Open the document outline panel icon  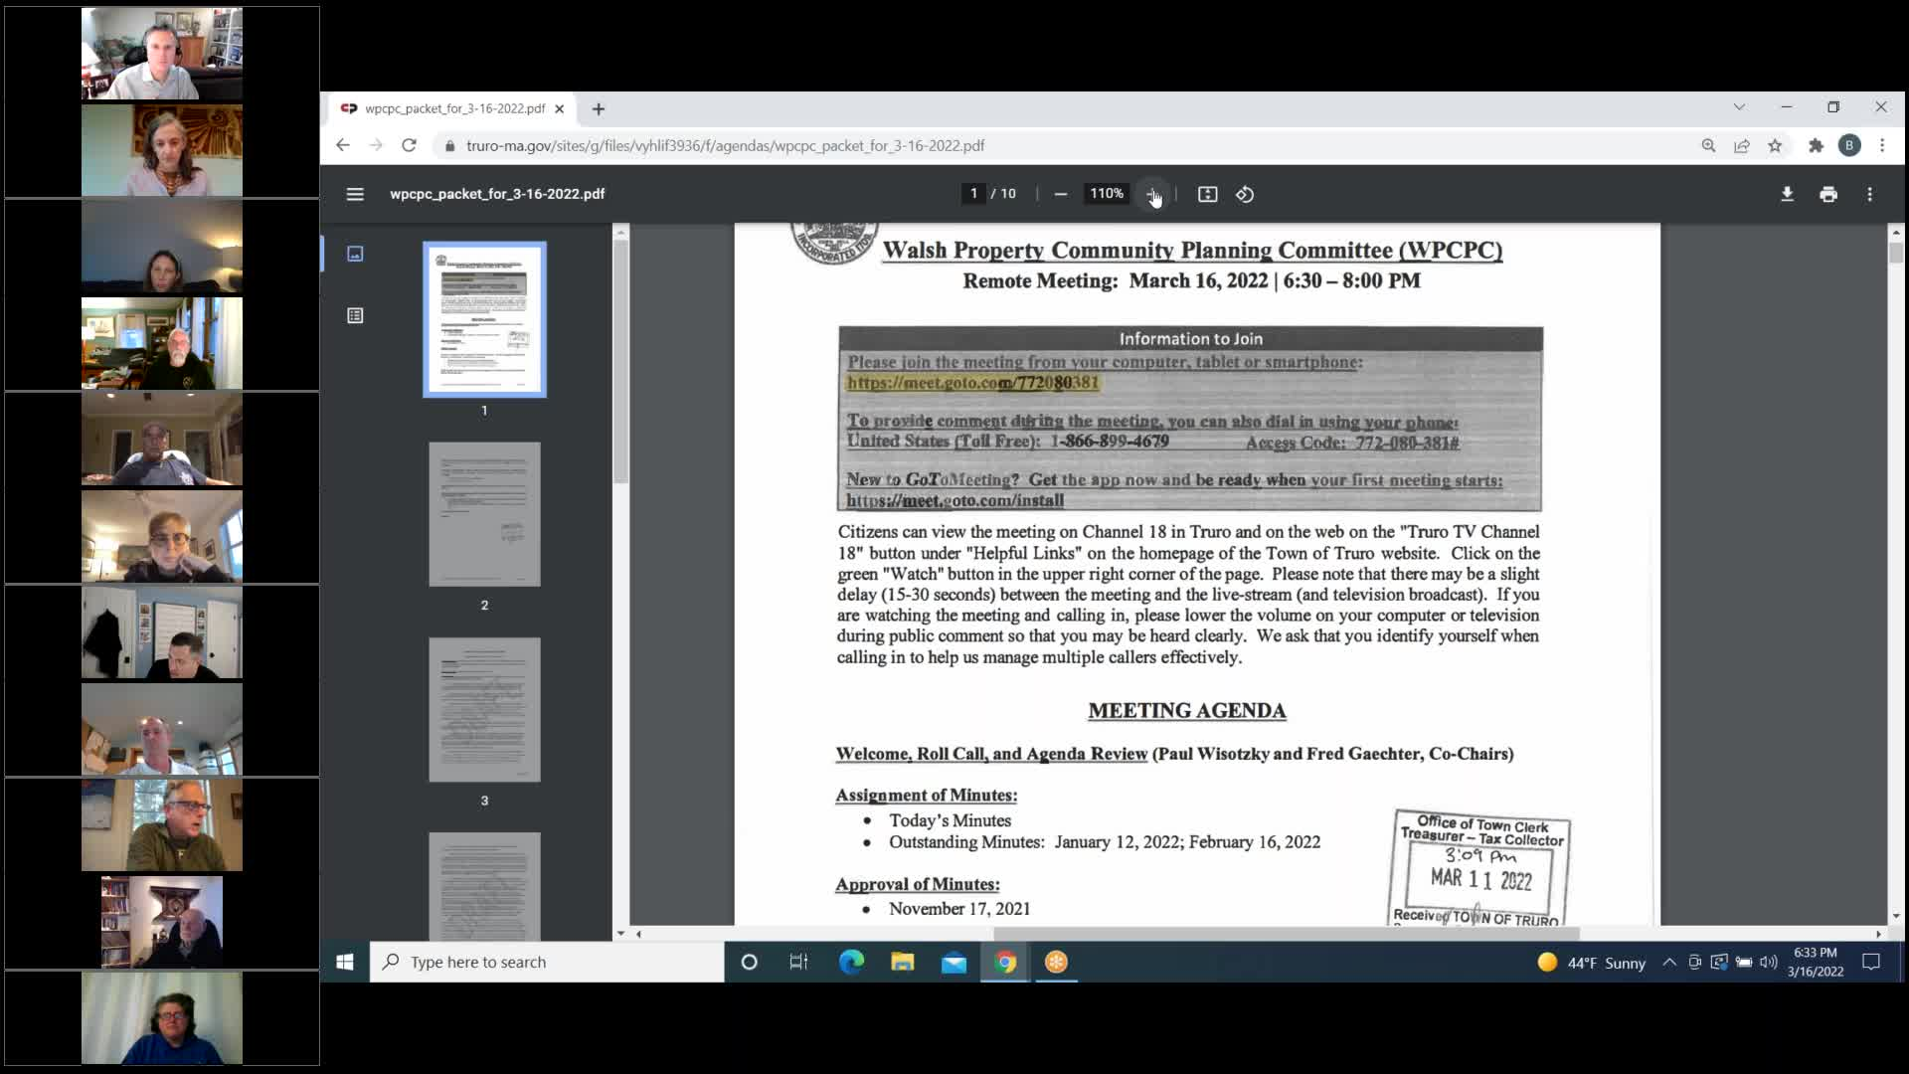[x=355, y=315]
